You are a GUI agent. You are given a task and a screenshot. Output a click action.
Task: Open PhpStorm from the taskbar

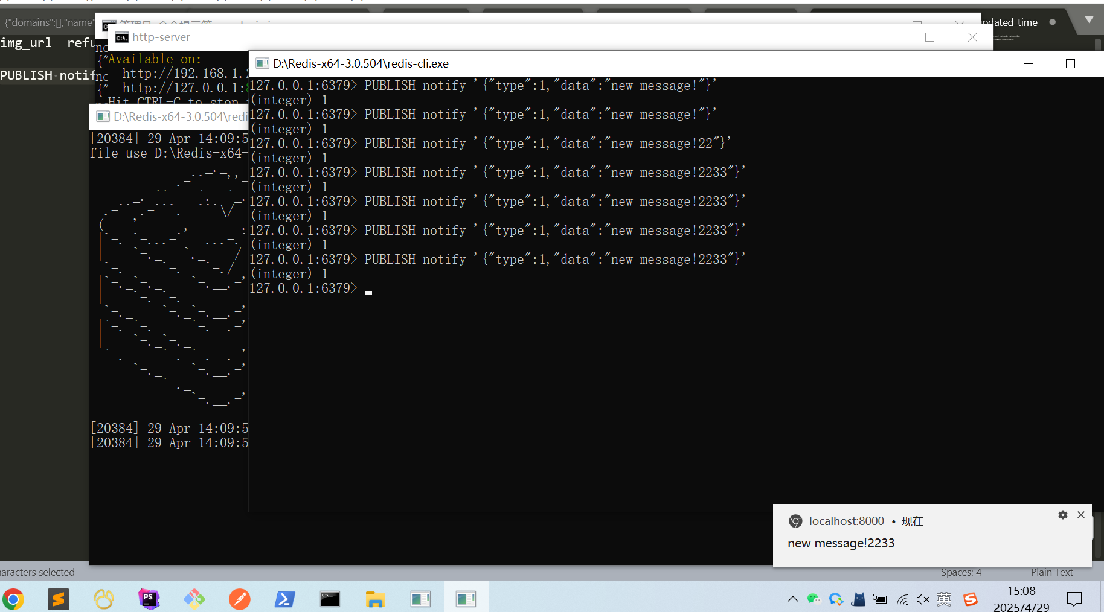click(x=149, y=599)
